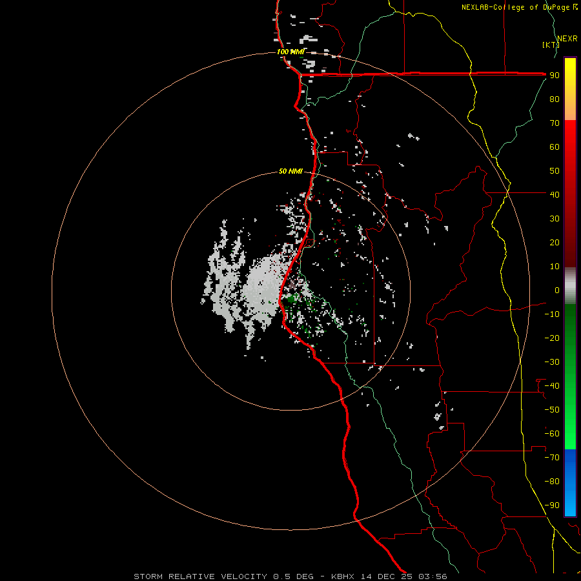Click the KBHX station identifier in caption
Screen dimensions: 581x581
[343, 576]
